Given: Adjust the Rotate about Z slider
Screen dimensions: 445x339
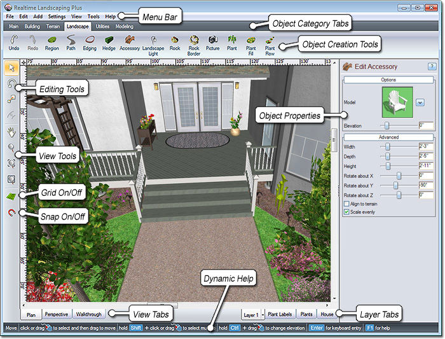Looking at the screenshot, I should (399, 195).
